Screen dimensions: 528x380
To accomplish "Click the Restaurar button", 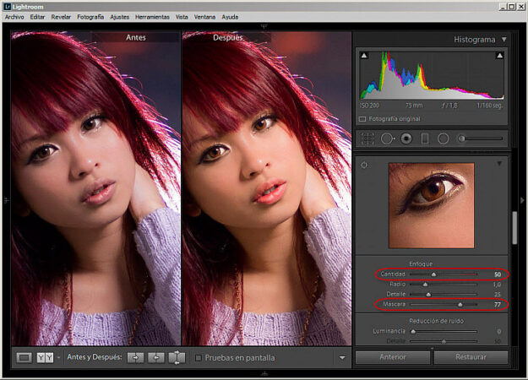I will (471, 357).
